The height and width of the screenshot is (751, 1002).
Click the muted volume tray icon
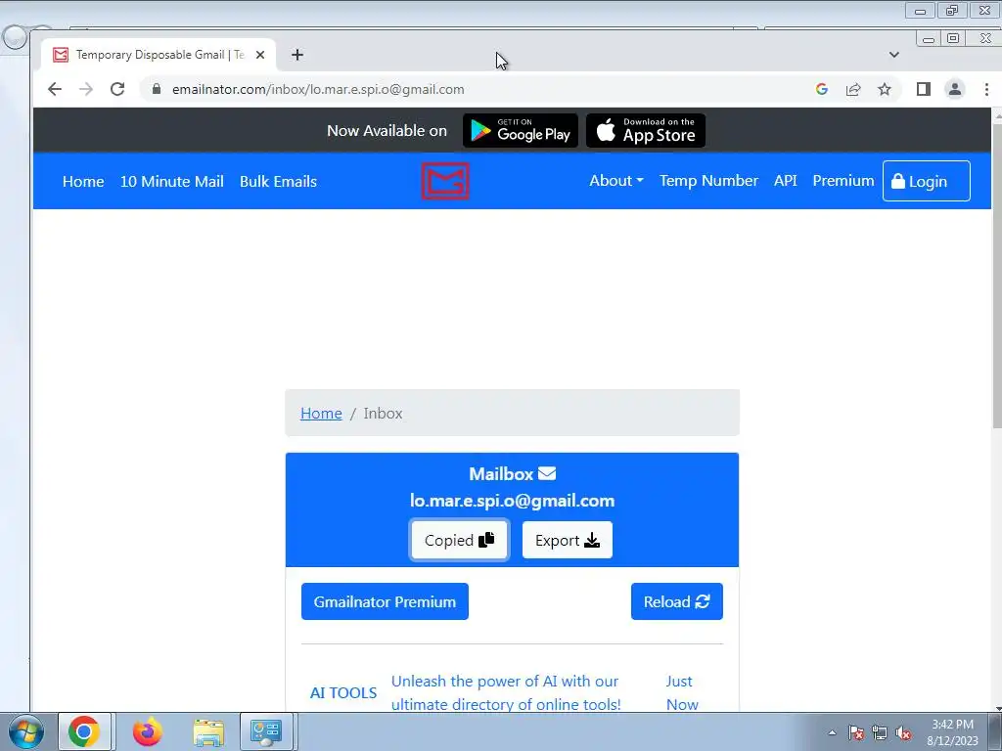(x=903, y=732)
